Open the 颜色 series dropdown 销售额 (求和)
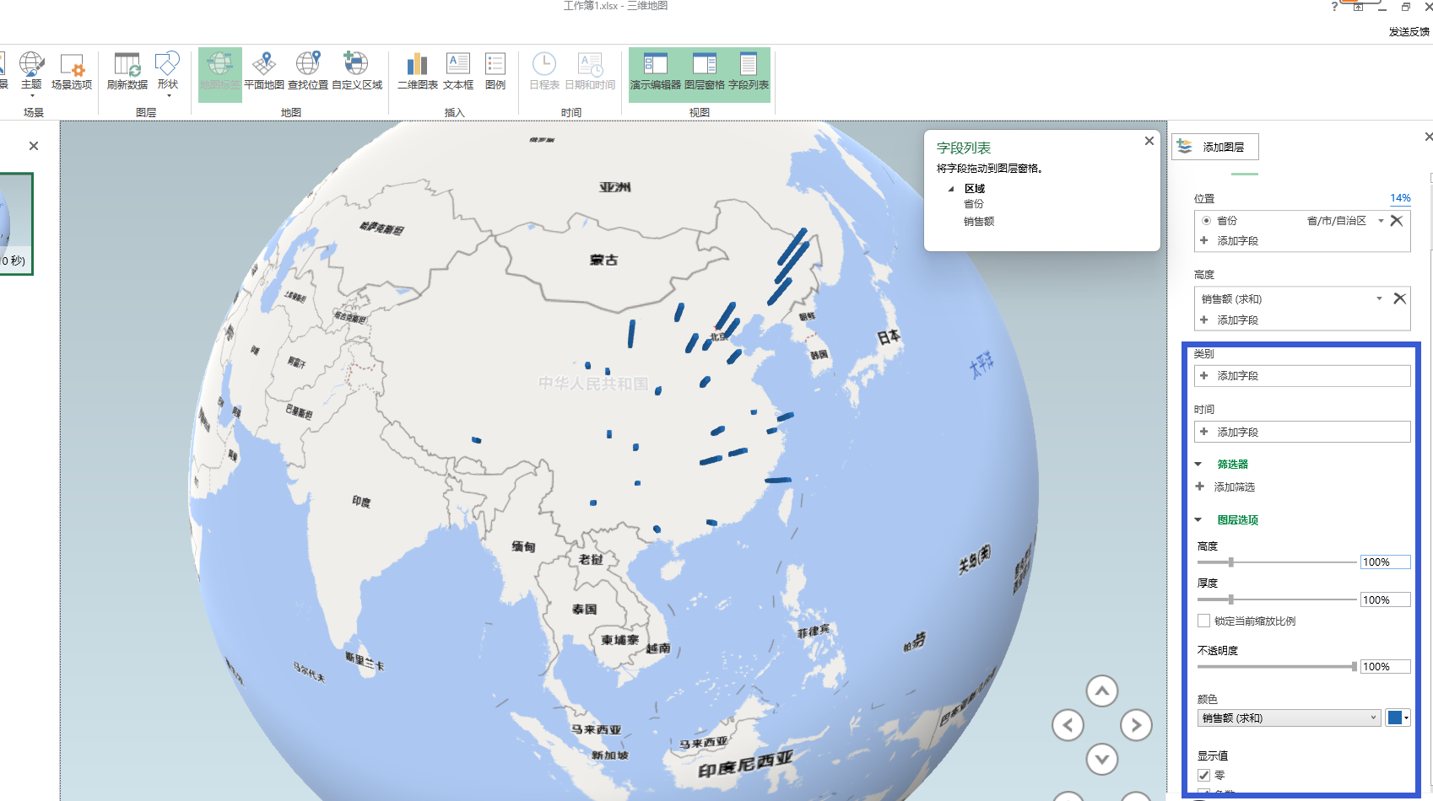 1289,718
